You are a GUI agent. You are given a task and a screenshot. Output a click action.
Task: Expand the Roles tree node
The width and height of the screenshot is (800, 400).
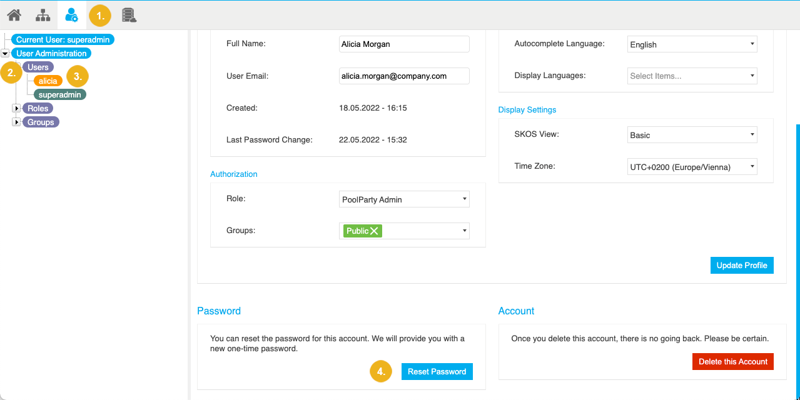pyautogui.click(x=16, y=108)
